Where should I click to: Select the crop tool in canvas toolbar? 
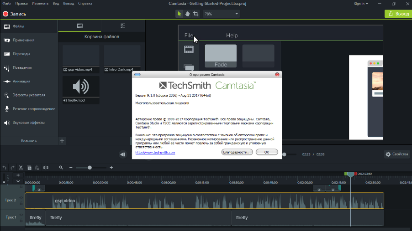195,14
